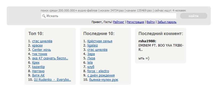217x107 pixels.
Task: Open Center ночь link
Action: click(x=41, y=50)
